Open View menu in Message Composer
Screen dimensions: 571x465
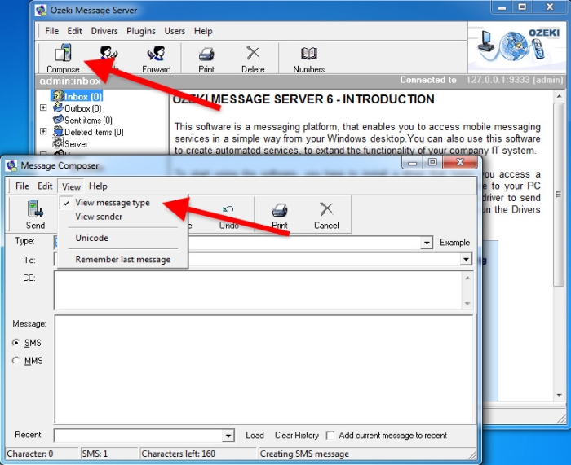pos(71,186)
